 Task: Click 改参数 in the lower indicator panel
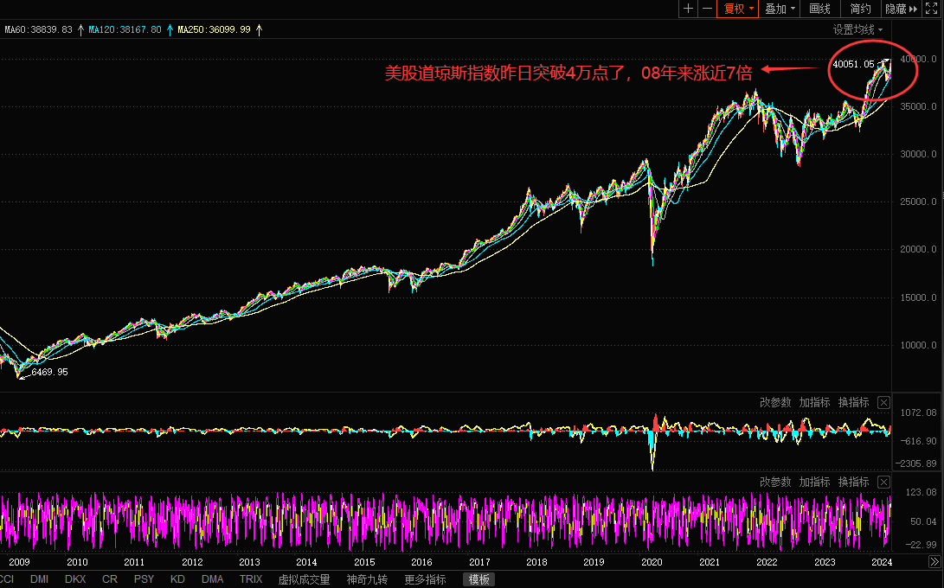click(775, 483)
